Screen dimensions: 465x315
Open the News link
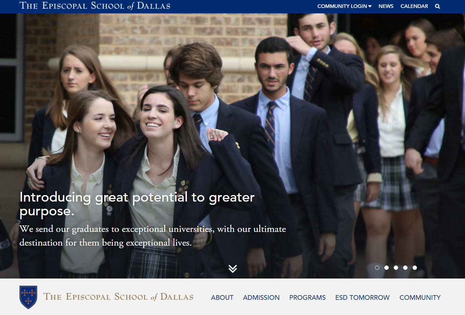tap(386, 6)
